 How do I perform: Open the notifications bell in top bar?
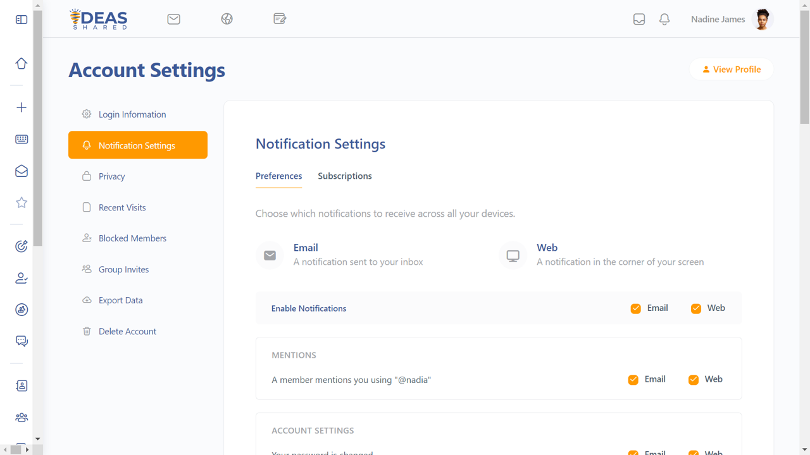click(x=664, y=20)
